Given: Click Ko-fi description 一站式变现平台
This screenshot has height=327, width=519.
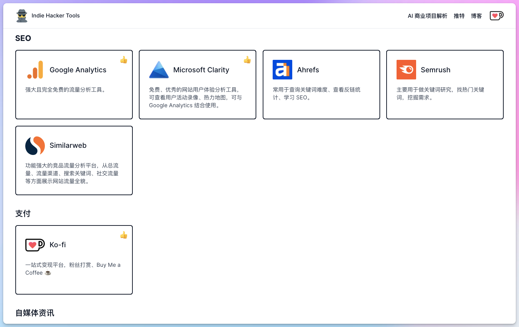Looking at the screenshot, I should click(73, 269).
